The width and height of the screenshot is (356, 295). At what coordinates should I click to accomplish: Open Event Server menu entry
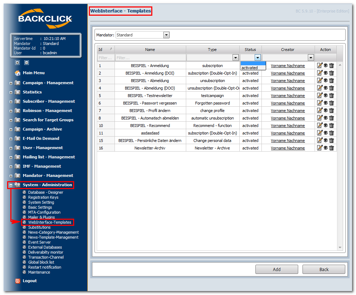(39, 242)
